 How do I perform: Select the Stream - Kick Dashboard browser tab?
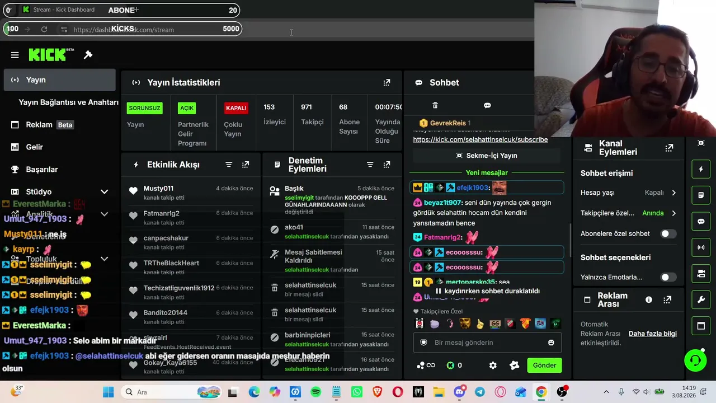pyautogui.click(x=64, y=10)
